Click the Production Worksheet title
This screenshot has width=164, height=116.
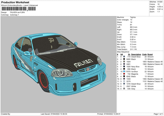click(15, 2)
